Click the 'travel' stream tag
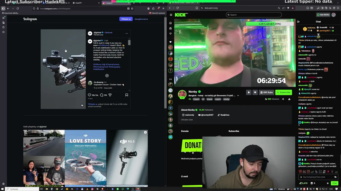This screenshot has height=191, width=341. [209, 99]
